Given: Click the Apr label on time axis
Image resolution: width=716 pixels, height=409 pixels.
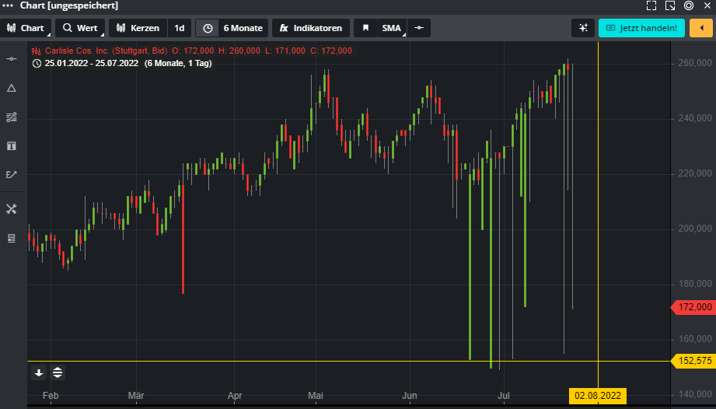Looking at the screenshot, I should pos(235,396).
